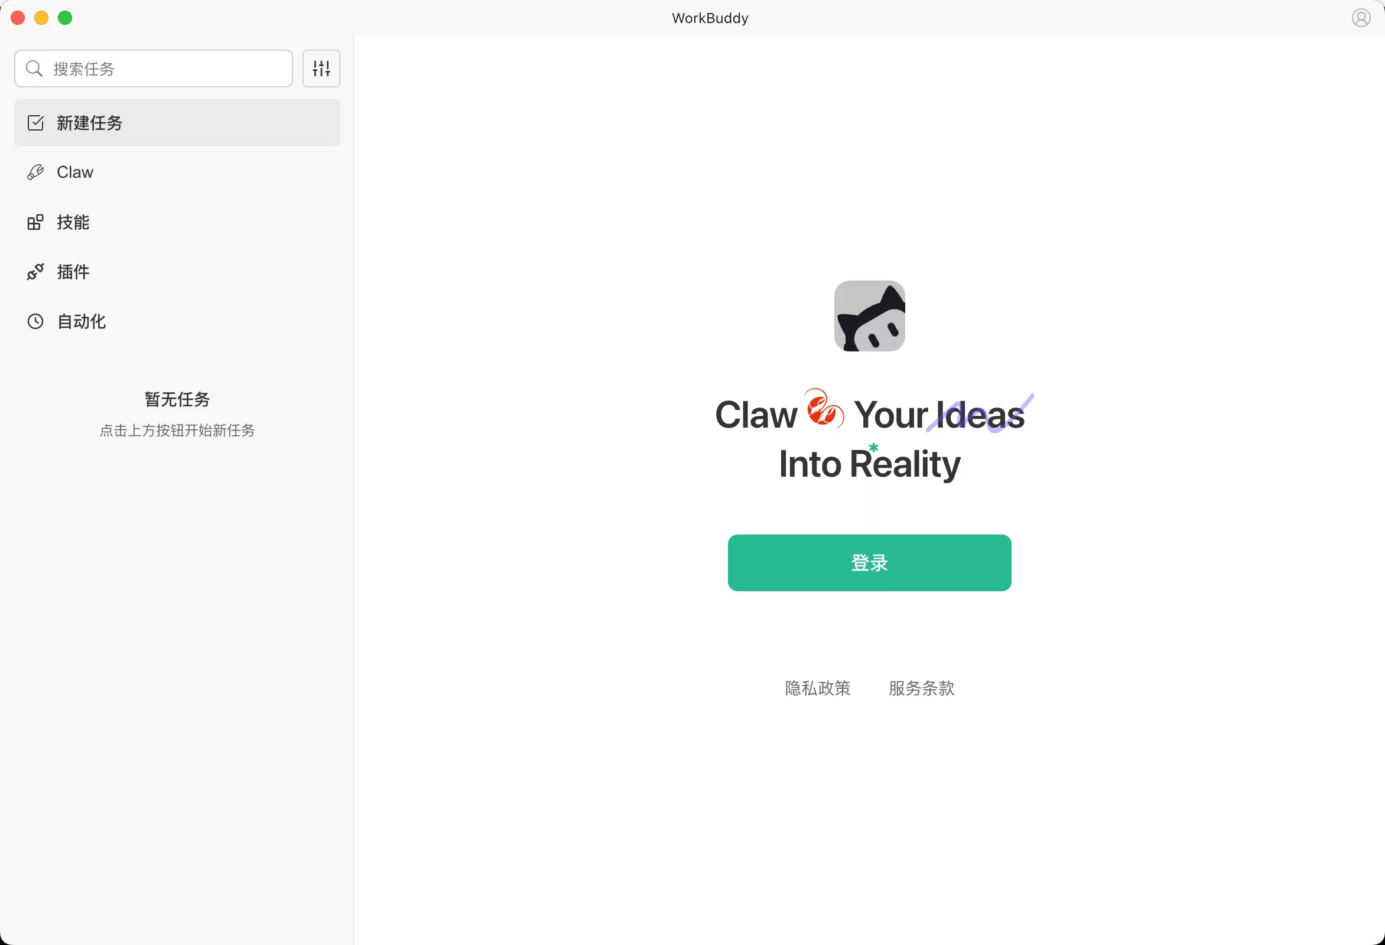Screen dimensions: 1385x945
Task: Click the 插件 plug icon
Action: (36, 272)
